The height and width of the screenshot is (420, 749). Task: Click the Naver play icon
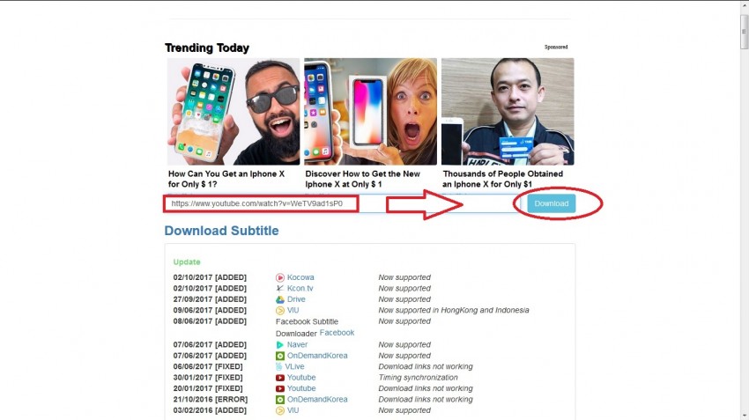click(x=280, y=344)
